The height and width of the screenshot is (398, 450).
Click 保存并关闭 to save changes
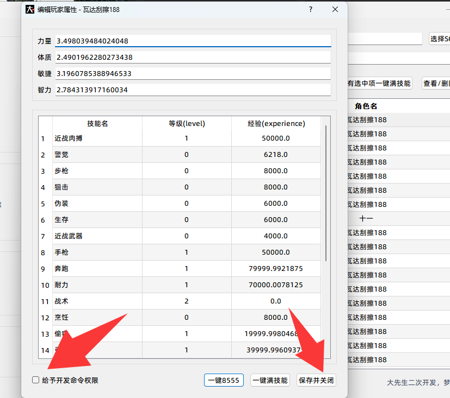coord(316,380)
